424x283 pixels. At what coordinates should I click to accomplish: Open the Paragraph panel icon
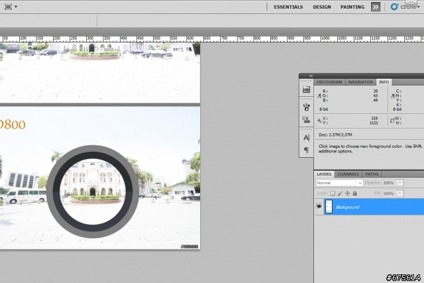click(x=306, y=150)
